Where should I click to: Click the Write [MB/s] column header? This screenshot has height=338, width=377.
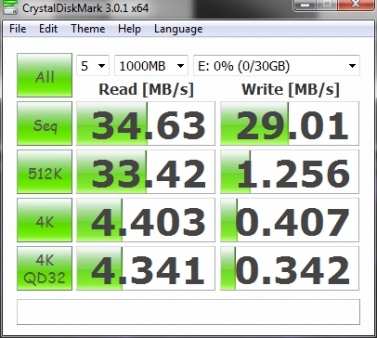(x=291, y=89)
